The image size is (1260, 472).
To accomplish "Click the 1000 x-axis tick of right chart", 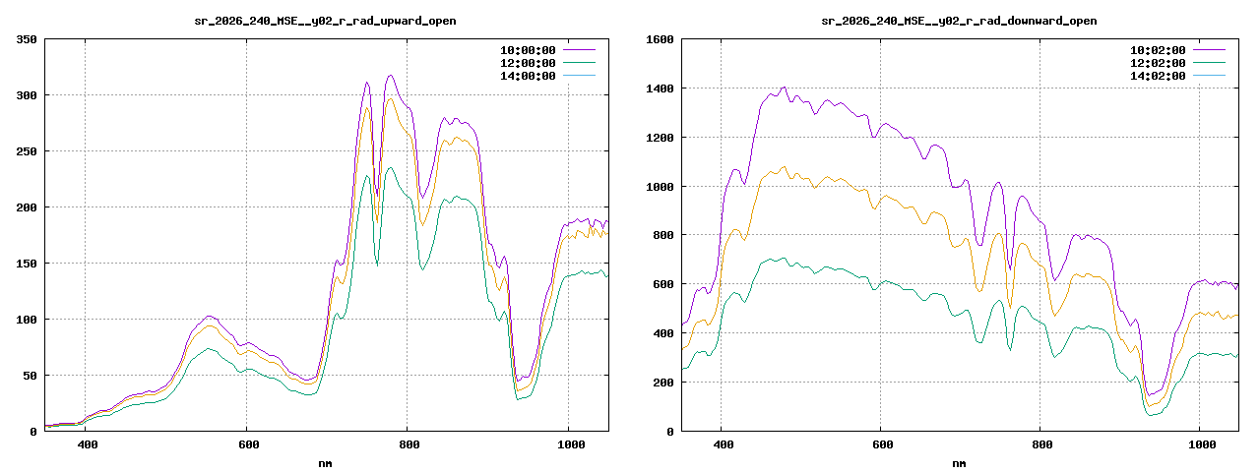I will [x=1202, y=445].
